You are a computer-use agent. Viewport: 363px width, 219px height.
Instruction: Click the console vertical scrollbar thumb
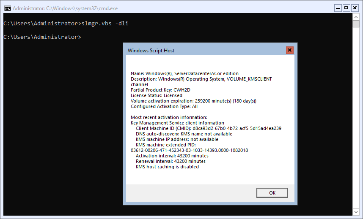coord(356,24)
